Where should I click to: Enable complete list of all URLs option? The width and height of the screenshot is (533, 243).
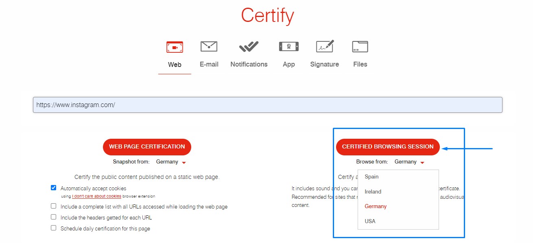[53, 206]
